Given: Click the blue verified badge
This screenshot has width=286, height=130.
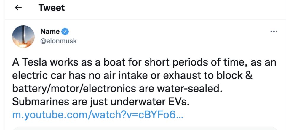Looking at the screenshot, I should click(65, 31).
